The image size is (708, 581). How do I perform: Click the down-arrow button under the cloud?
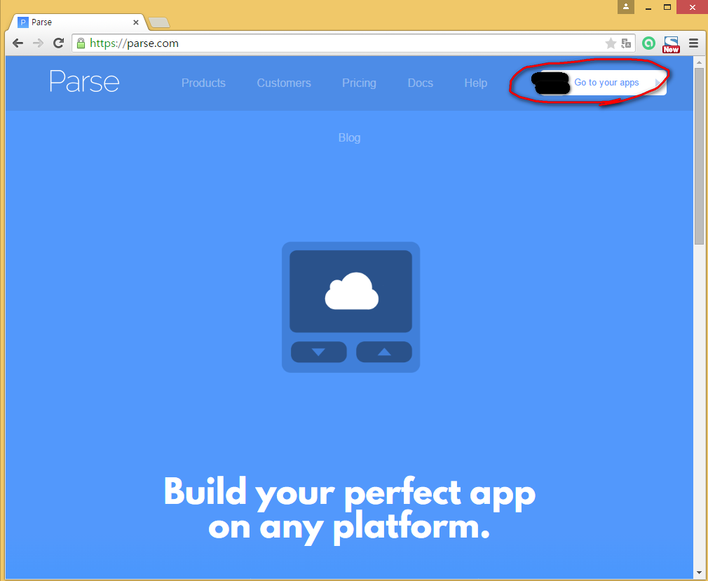(x=319, y=352)
